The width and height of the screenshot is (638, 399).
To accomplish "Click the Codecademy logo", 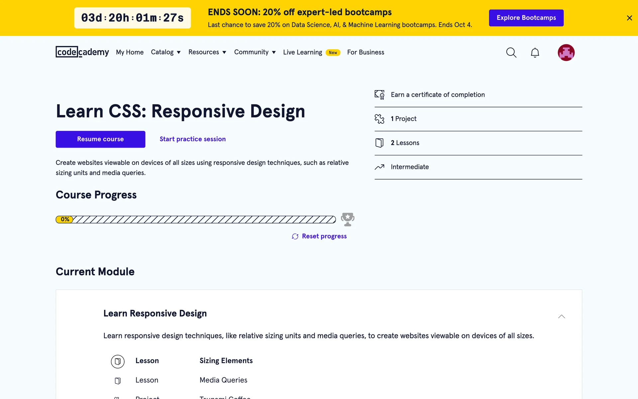I will tap(82, 52).
